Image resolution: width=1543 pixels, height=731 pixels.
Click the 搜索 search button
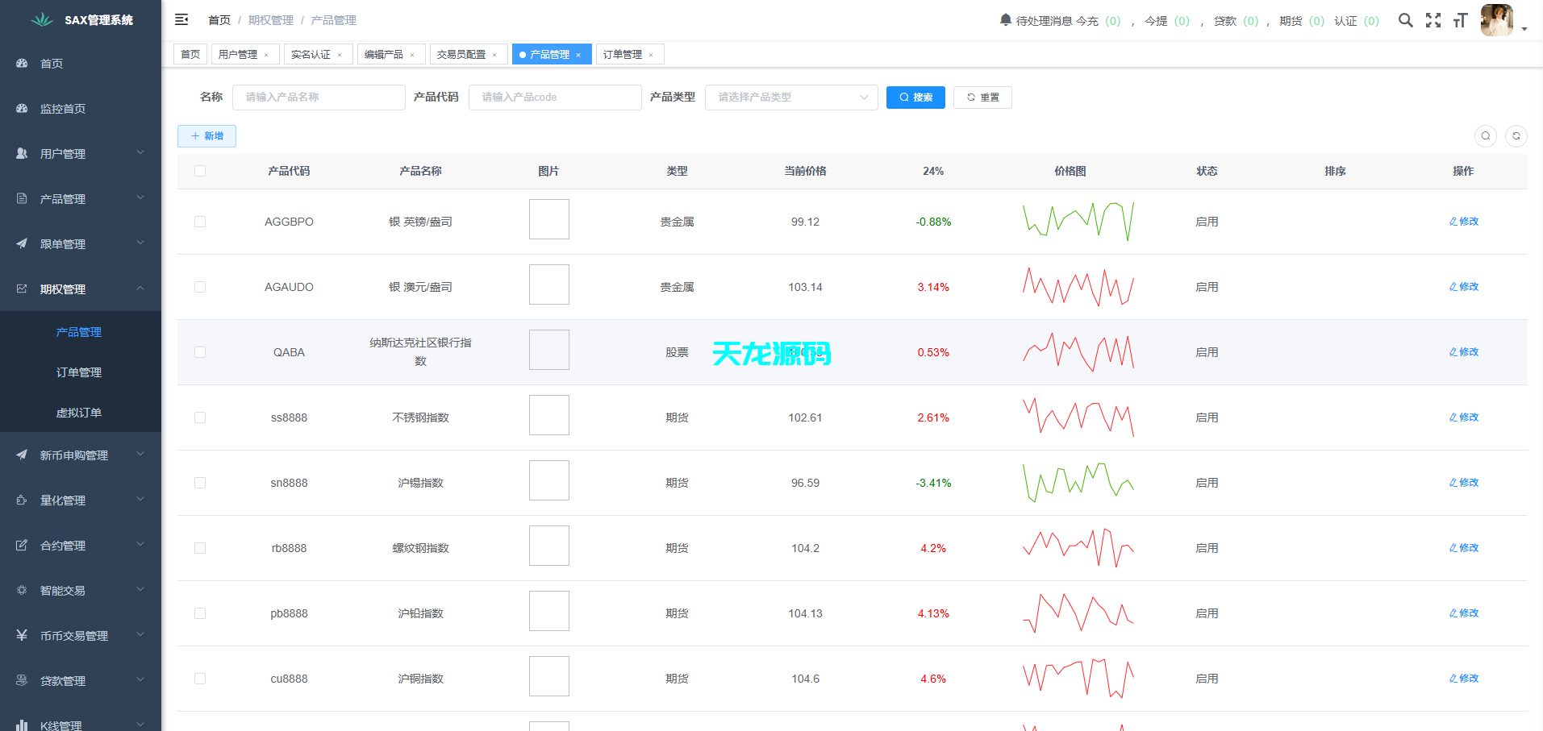[x=915, y=97]
